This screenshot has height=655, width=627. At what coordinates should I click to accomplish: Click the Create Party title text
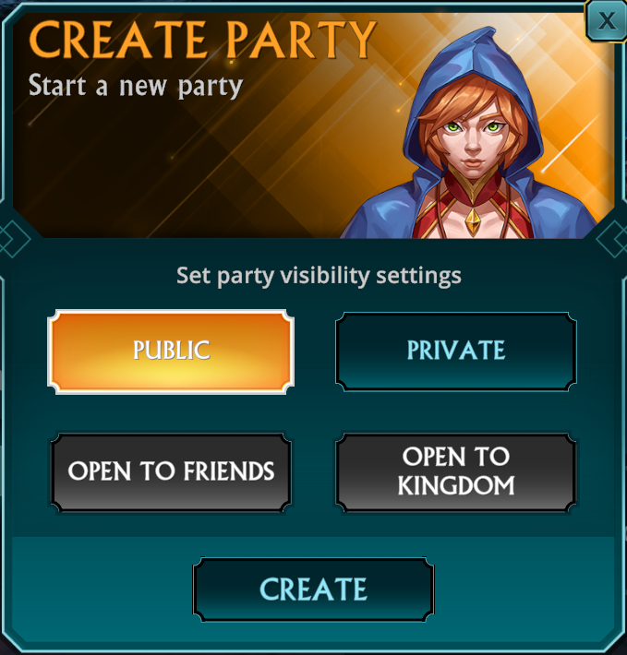point(203,40)
